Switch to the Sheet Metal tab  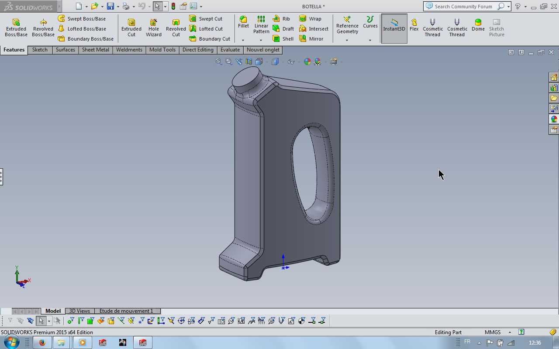click(96, 50)
